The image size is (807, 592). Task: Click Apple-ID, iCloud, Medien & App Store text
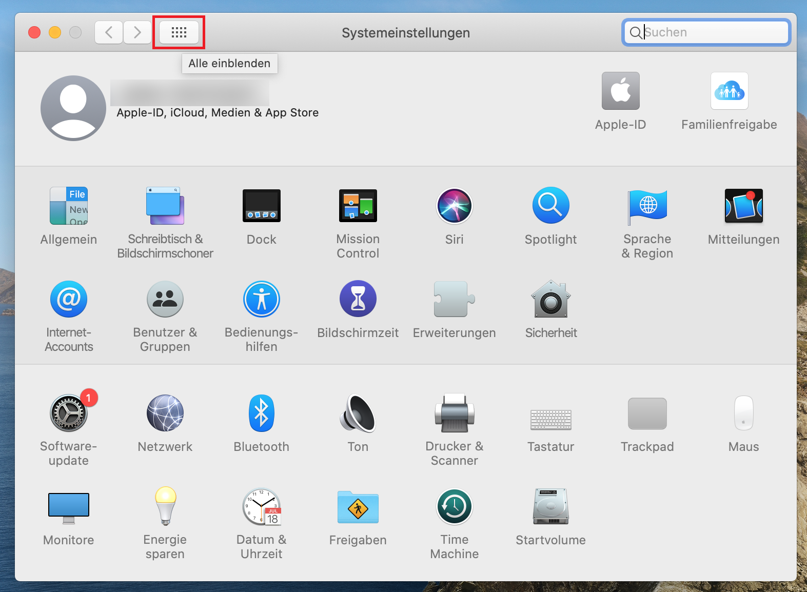[218, 113]
